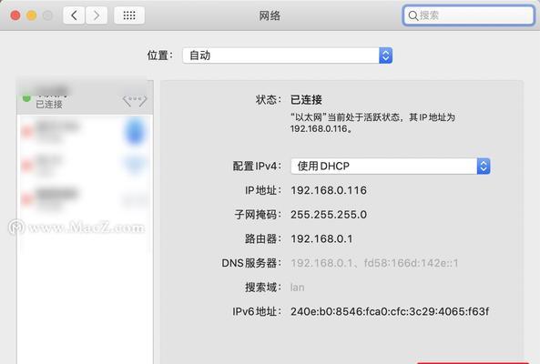
Task: Click the DNS 服务器 label
Action: click(251, 263)
